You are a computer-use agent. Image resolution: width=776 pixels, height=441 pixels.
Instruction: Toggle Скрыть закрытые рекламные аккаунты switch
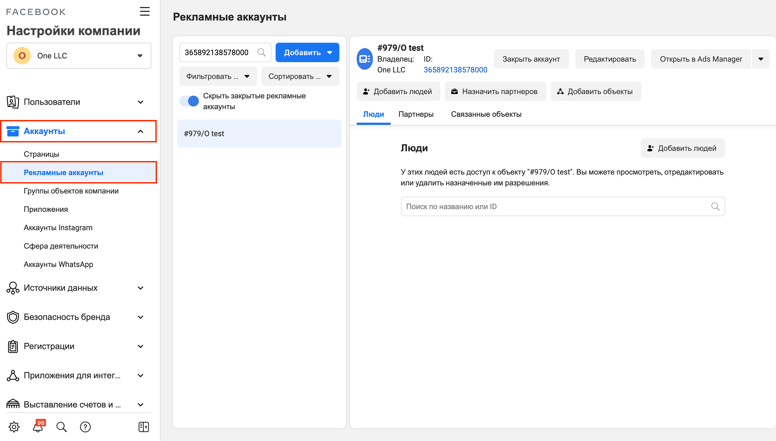pos(189,101)
